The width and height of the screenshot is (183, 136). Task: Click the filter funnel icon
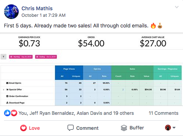3,57
